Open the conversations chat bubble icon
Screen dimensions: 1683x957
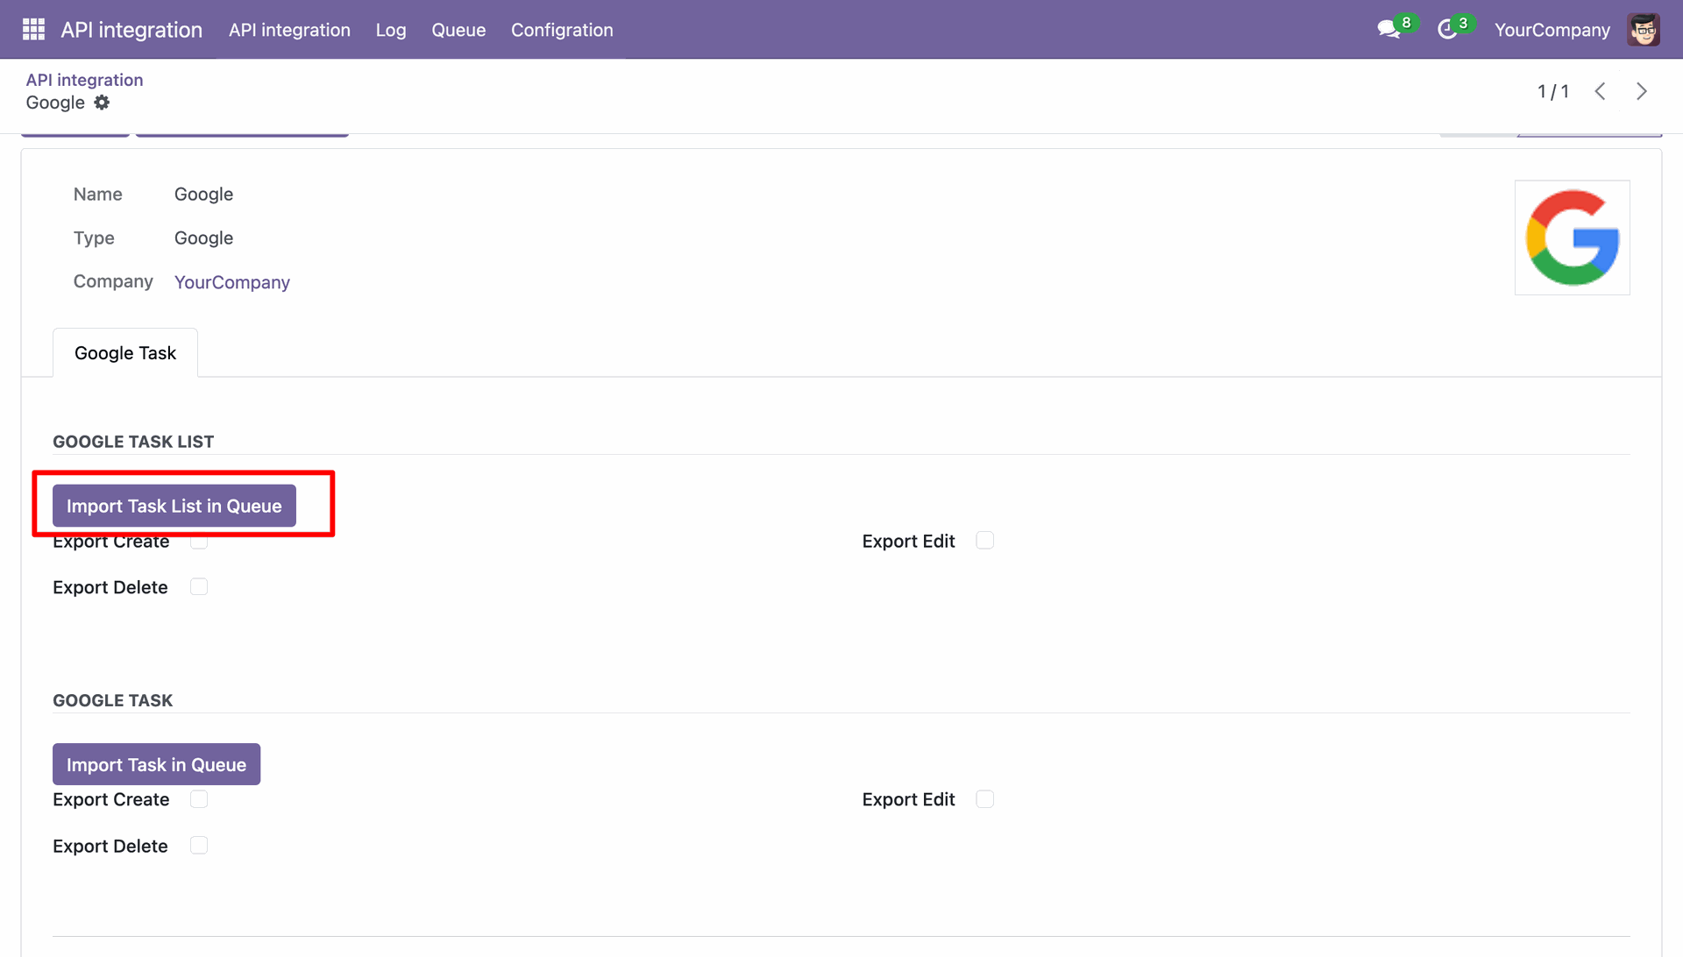point(1388,30)
